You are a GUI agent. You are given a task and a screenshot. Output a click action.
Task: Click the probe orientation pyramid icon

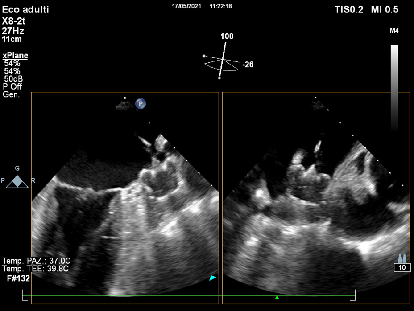(17, 181)
